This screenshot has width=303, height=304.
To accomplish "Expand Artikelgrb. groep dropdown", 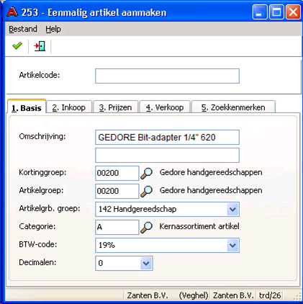I will click(x=232, y=209).
